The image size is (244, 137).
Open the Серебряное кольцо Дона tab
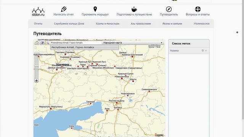[69, 24]
